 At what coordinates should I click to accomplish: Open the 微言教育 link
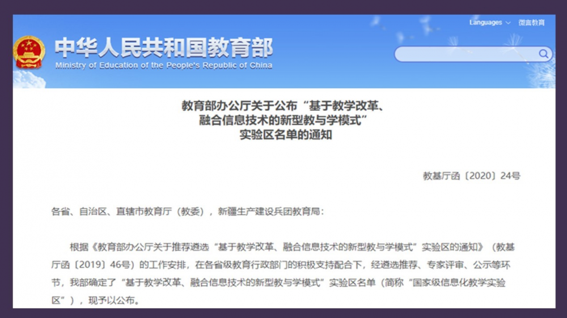(531, 23)
